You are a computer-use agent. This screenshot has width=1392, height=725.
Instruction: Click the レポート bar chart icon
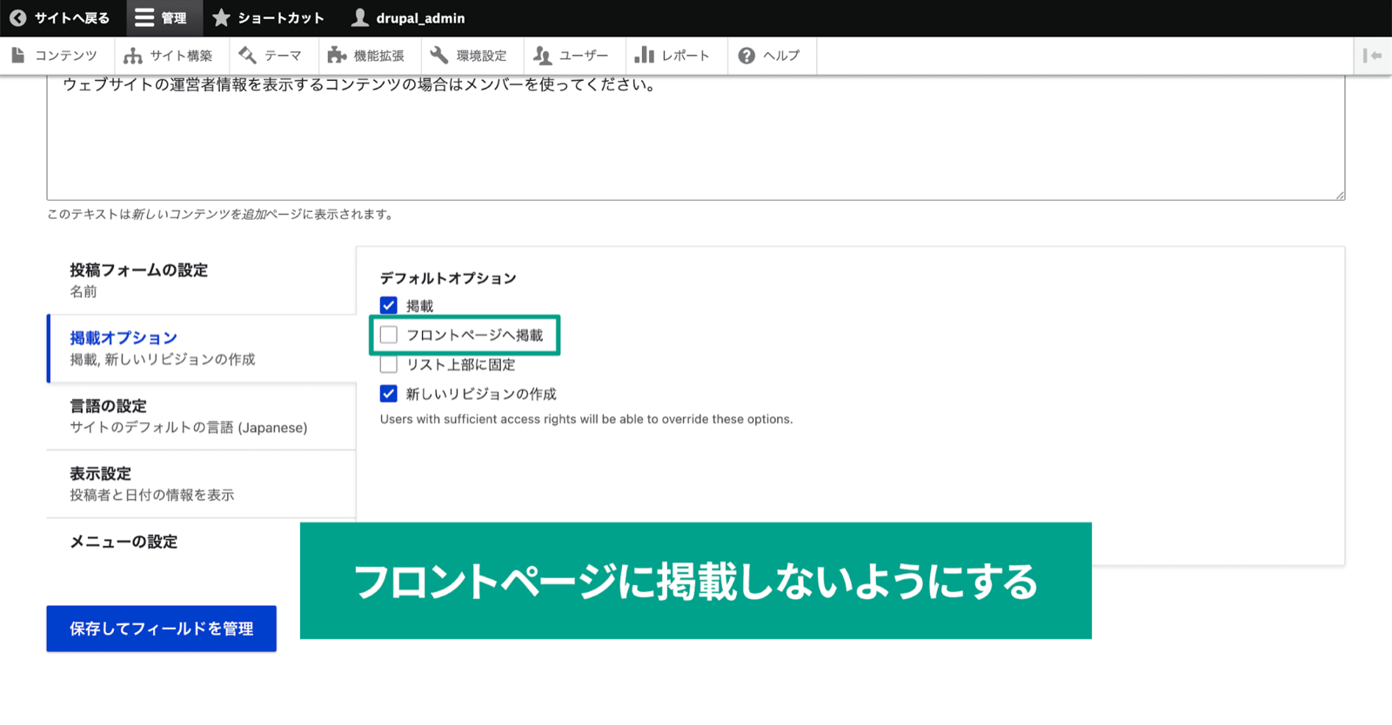(x=644, y=56)
